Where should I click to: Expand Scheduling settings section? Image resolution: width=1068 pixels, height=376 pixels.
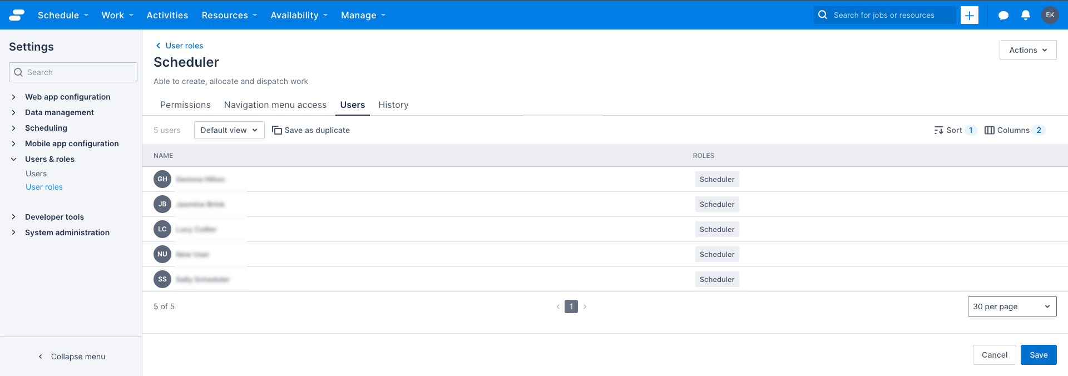[x=46, y=128]
